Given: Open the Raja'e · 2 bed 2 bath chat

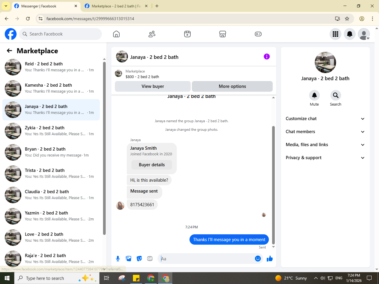Looking at the screenshot, I should pos(51,259).
